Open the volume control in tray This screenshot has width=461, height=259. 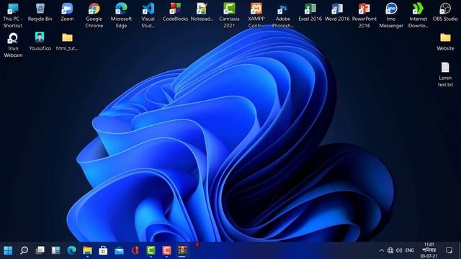399,250
